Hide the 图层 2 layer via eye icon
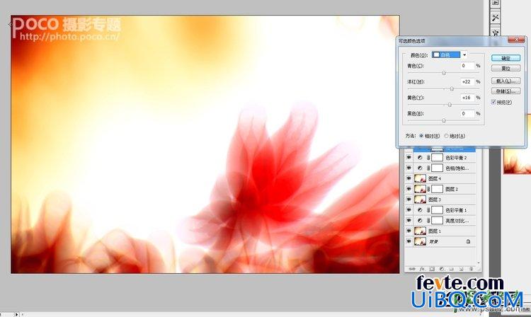 409,189
